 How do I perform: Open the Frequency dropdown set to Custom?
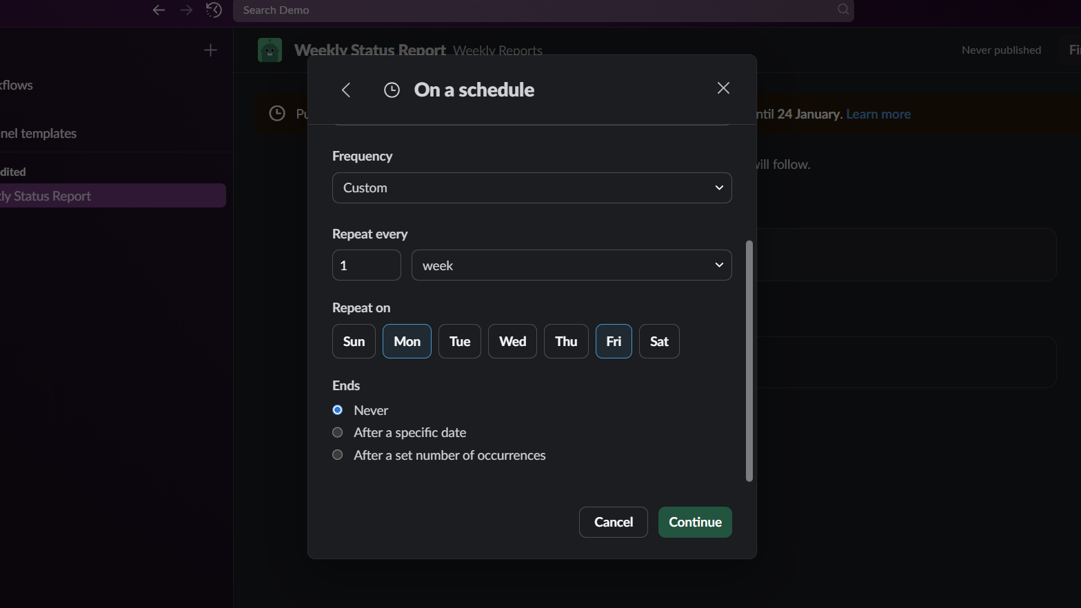point(532,188)
